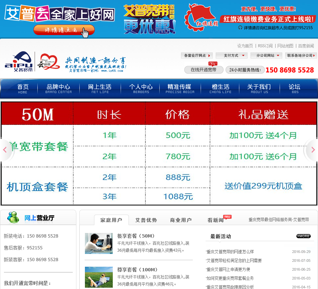Click 极享套餐（50M）title link

(x=136, y=236)
